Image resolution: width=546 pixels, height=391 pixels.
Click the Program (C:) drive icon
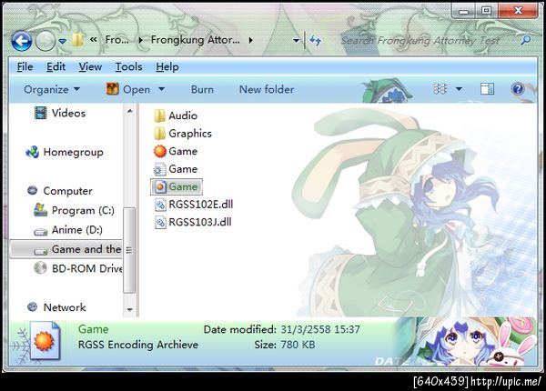tap(40, 210)
